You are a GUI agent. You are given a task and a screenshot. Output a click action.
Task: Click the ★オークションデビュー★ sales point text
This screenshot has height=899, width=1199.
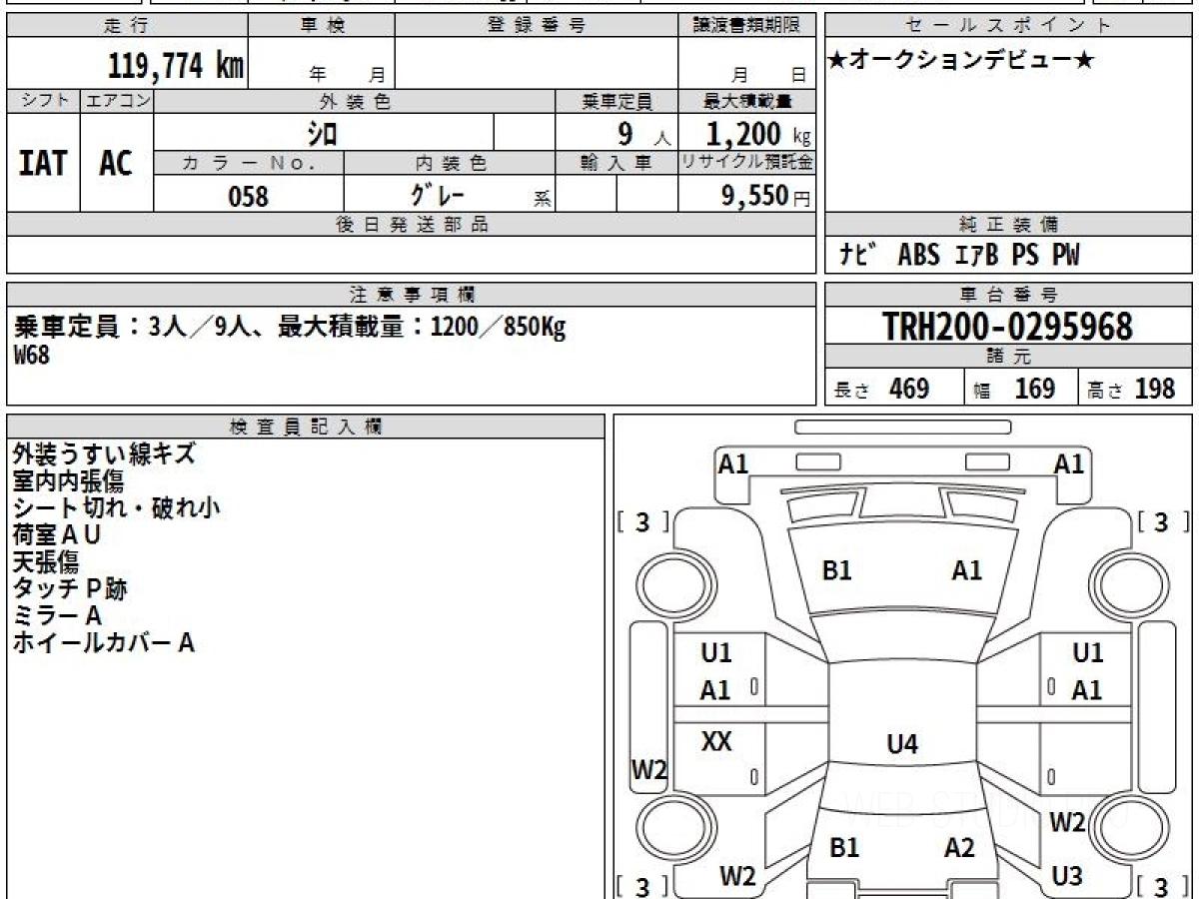[x=961, y=61]
